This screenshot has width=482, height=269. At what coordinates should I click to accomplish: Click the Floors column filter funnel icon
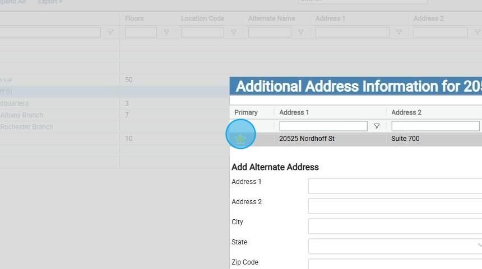click(166, 32)
